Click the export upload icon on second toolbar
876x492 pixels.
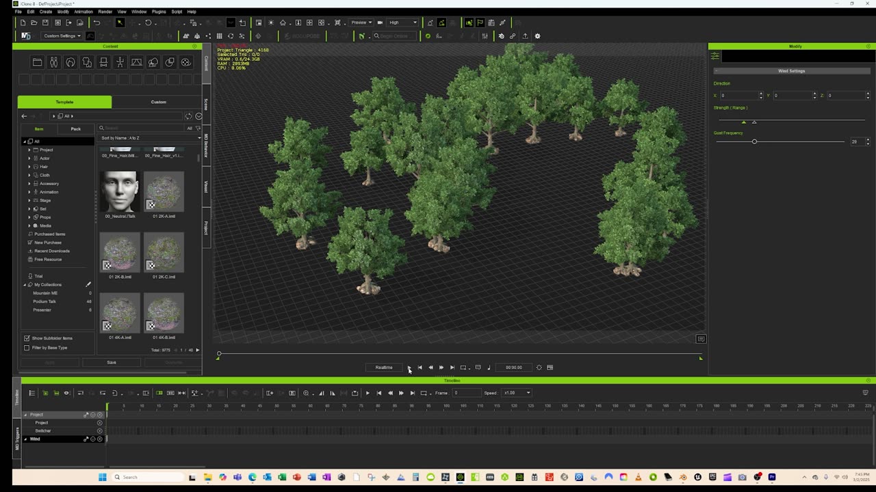[x=525, y=36]
